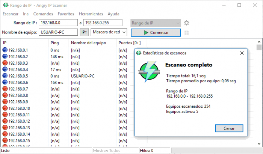Click the red status dot for 192.168.0.12

coord(5,121)
